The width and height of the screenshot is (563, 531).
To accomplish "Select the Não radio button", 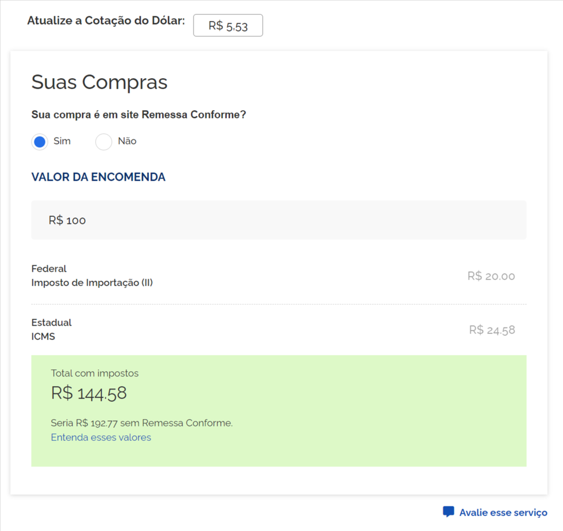I will click(x=103, y=141).
